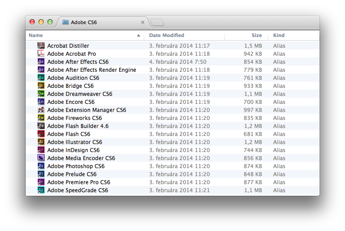Select the Flash Builder 4.6 icon
Image resolution: width=345 pixels, height=231 pixels.
click(41, 126)
